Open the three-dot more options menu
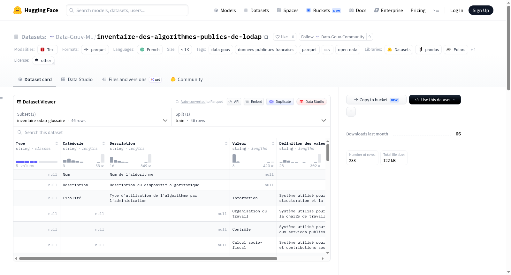Image resolution: width=511 pixels, height=275 pixels. (x=351, y=112)
